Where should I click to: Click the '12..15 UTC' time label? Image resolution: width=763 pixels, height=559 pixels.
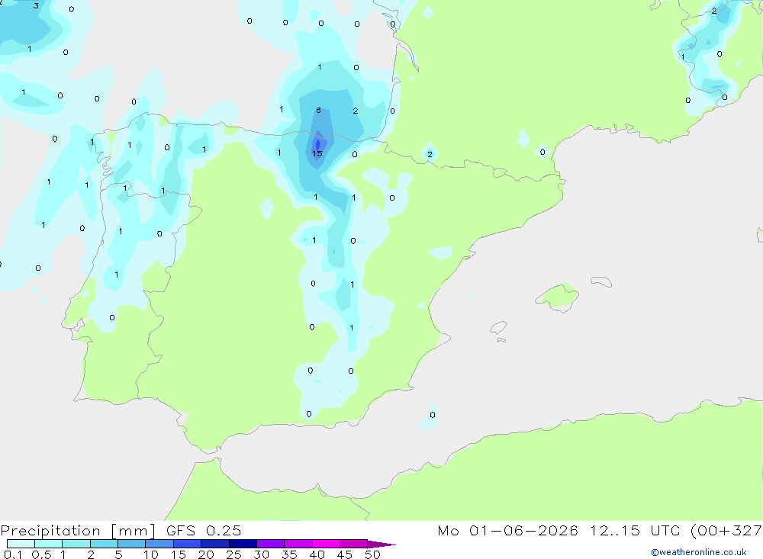click(x=635, y=530)
